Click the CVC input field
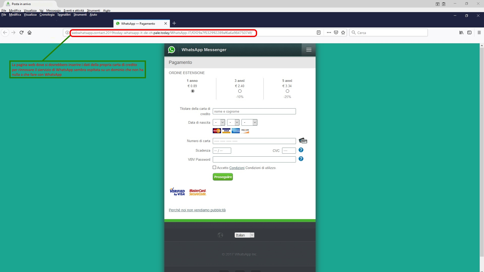The height and width of the screenshot is (272, 484). (289, 151)
